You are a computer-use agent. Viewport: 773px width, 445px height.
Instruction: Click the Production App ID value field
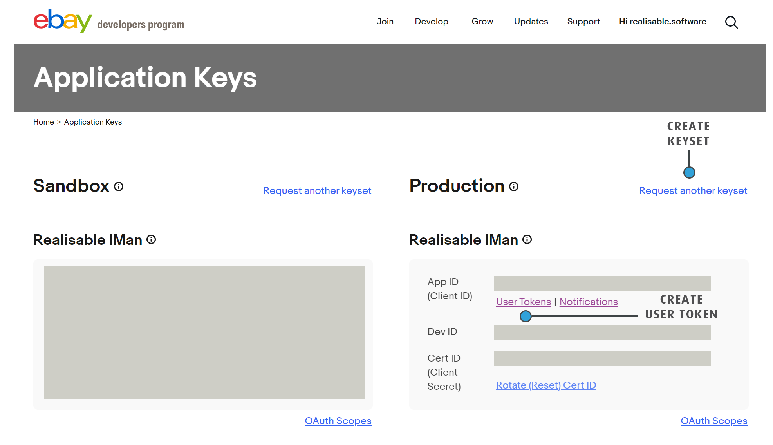tap(602, 284)
